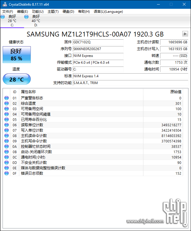Screen dimensions: 191x231
Task: Click status orb for attribute 0C 通电时间(小时)
Action: [7, 157]
